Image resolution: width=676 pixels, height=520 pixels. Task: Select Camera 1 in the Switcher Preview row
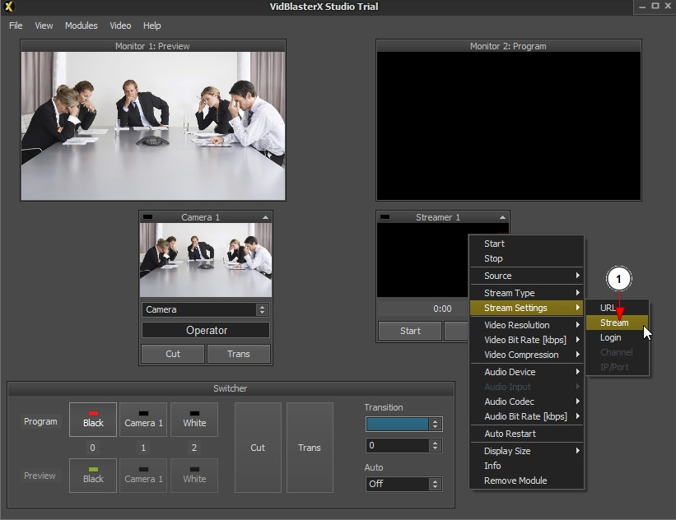[x=143, y=476]
